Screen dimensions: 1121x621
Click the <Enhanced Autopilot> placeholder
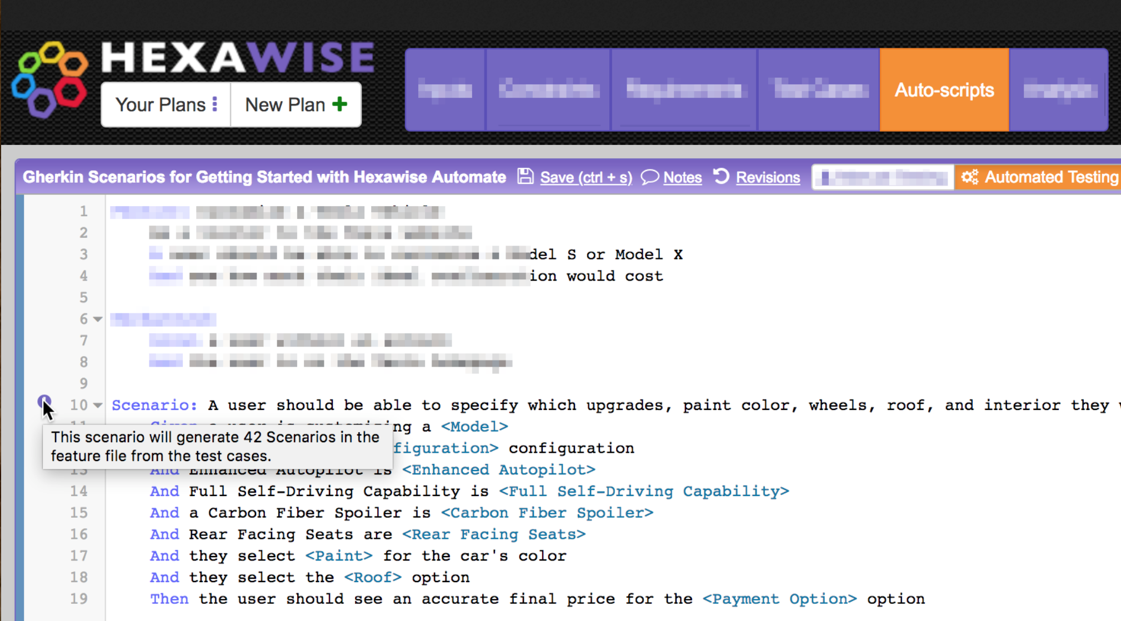(499, 469)
